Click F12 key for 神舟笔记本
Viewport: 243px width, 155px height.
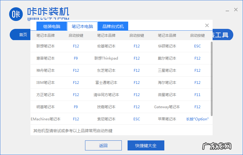[x=76, y=71]
